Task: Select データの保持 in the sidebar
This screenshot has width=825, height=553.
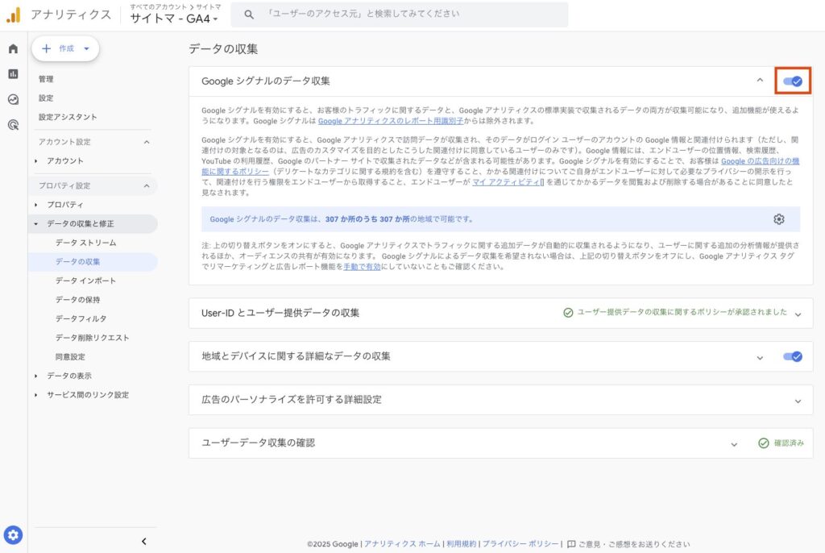Action: click(x=80, y=299)
